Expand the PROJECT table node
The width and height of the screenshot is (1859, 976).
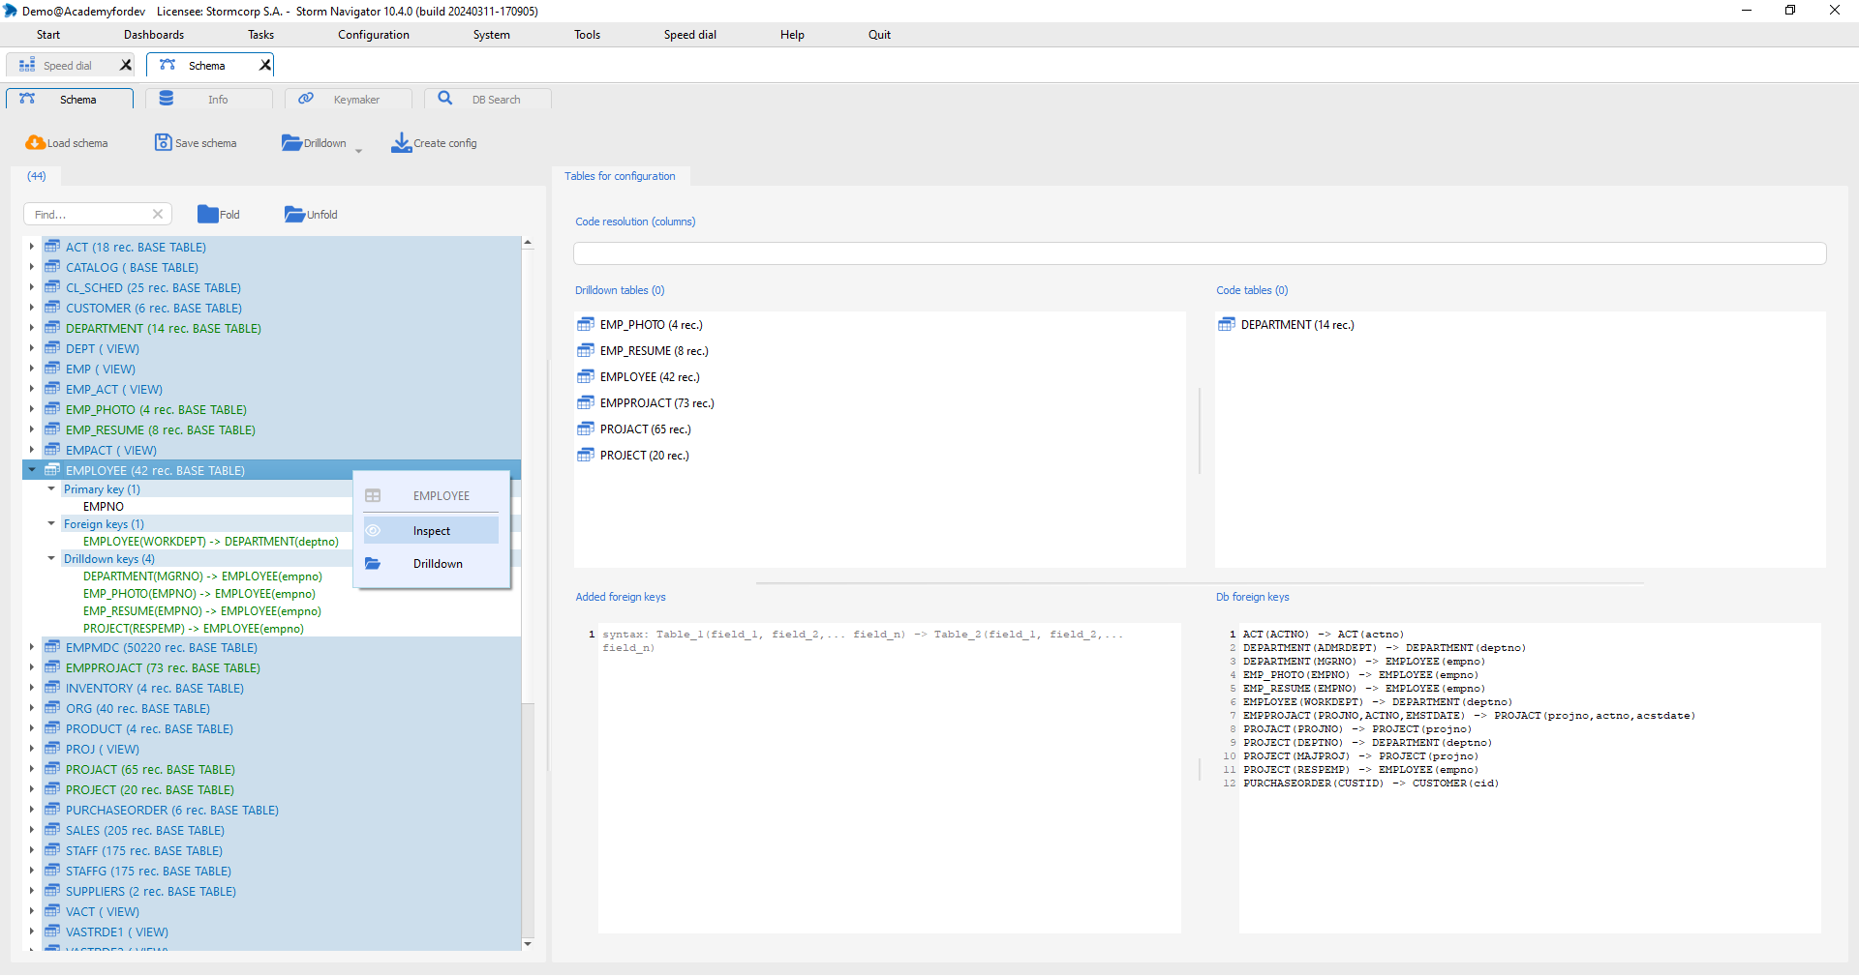click(x=32, y=789)
